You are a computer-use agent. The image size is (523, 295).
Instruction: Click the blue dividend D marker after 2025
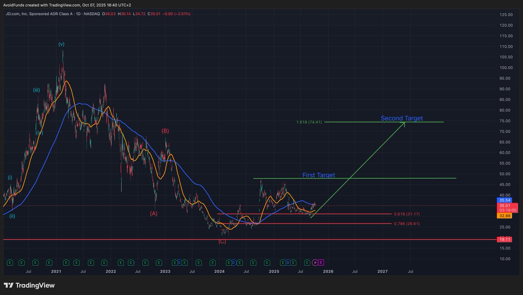pos(288,263)
